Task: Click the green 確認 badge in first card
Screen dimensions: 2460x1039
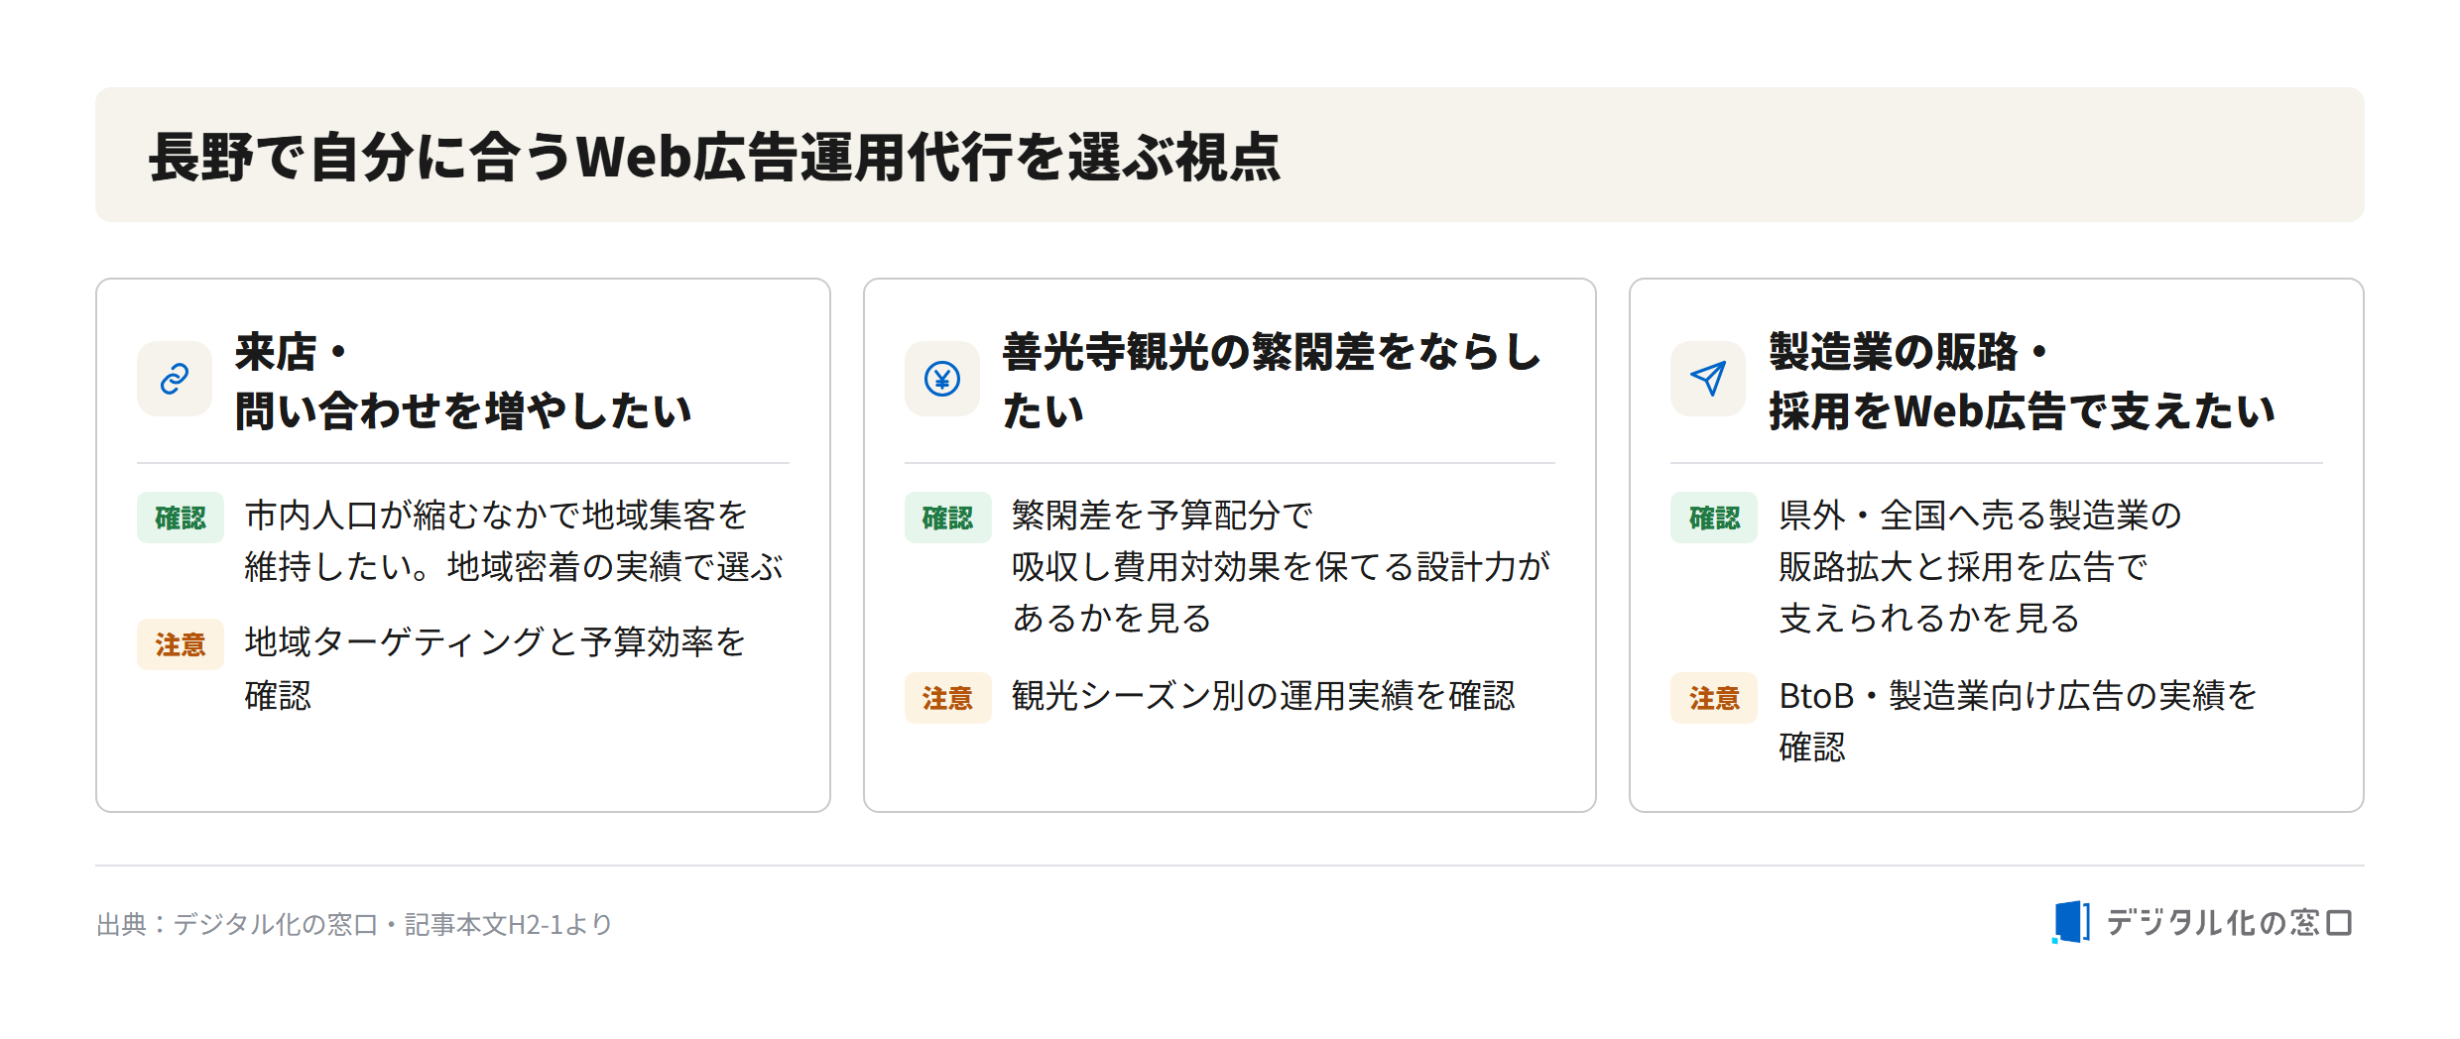Action: [x=181, y=518]
